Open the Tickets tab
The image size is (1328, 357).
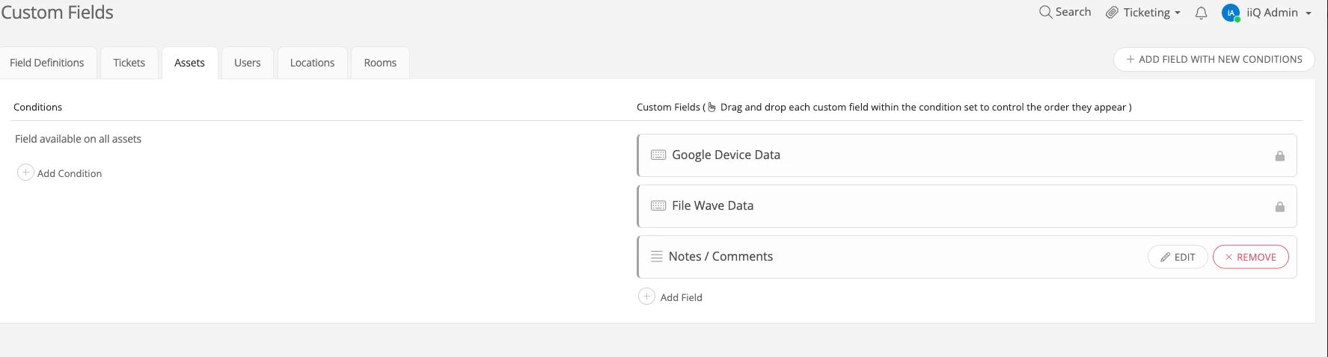point(129,63)
